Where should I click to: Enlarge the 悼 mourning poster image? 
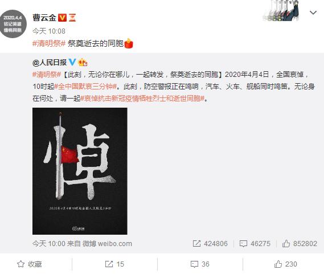[80, 171]
